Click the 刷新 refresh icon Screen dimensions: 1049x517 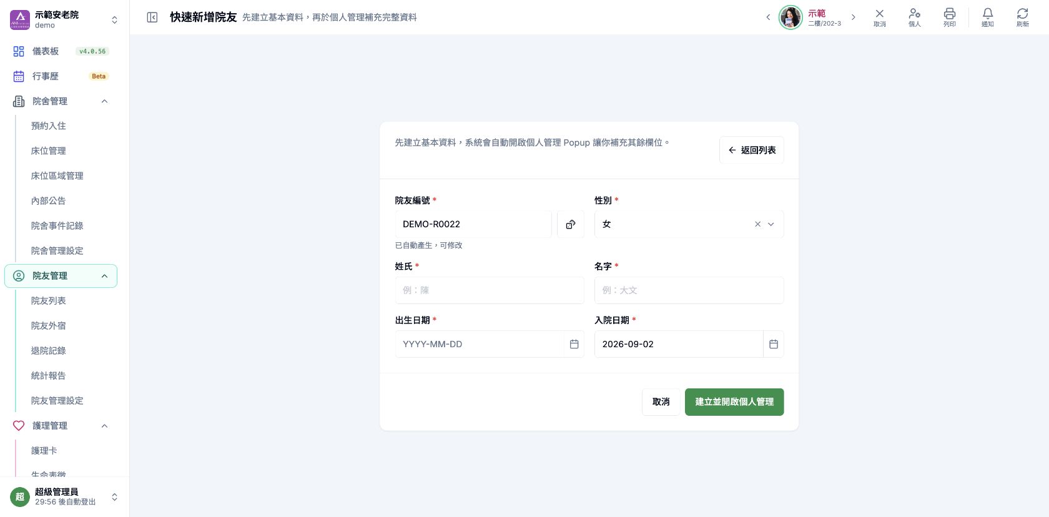1022,17
